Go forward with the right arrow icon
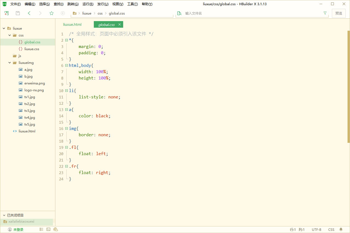 [40, 13]
